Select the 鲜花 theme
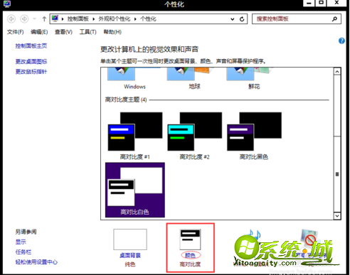This screenshot has width=350, height=275. tap(254, 78)
